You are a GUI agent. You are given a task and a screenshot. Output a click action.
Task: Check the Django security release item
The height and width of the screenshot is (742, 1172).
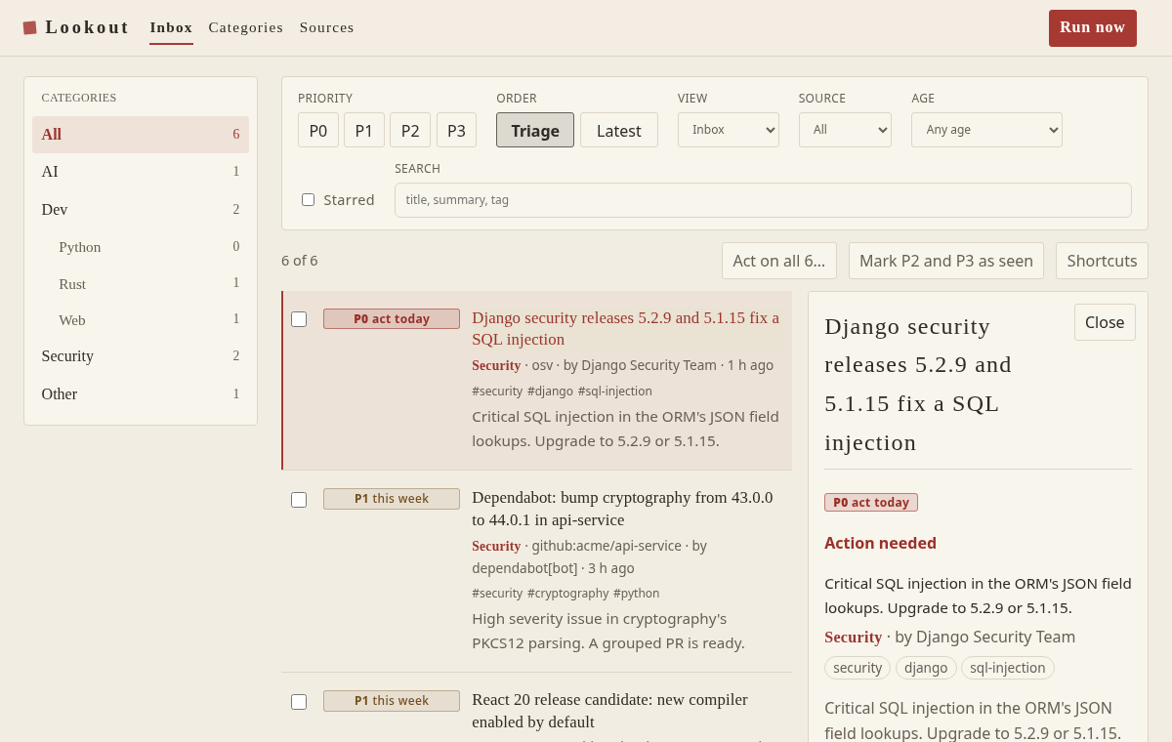pyautogui.click(x=299, y=319)
